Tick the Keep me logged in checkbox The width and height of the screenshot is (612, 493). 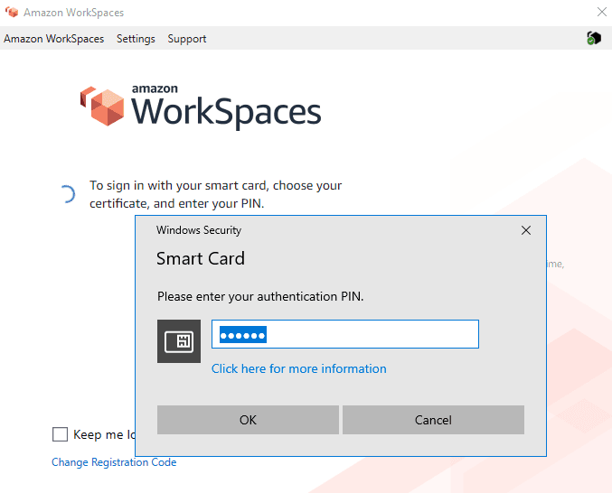(60, 434)
